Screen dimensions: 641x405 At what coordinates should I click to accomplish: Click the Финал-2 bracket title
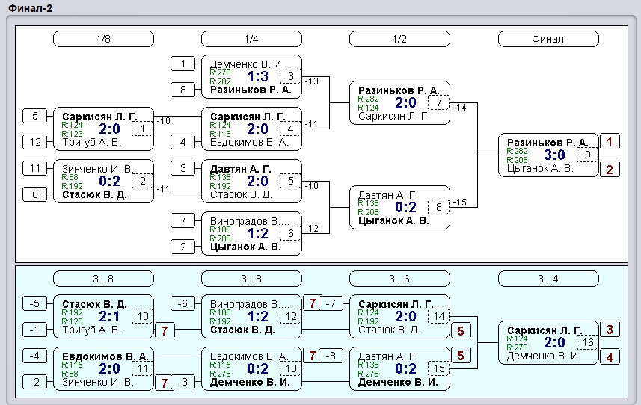30,8
